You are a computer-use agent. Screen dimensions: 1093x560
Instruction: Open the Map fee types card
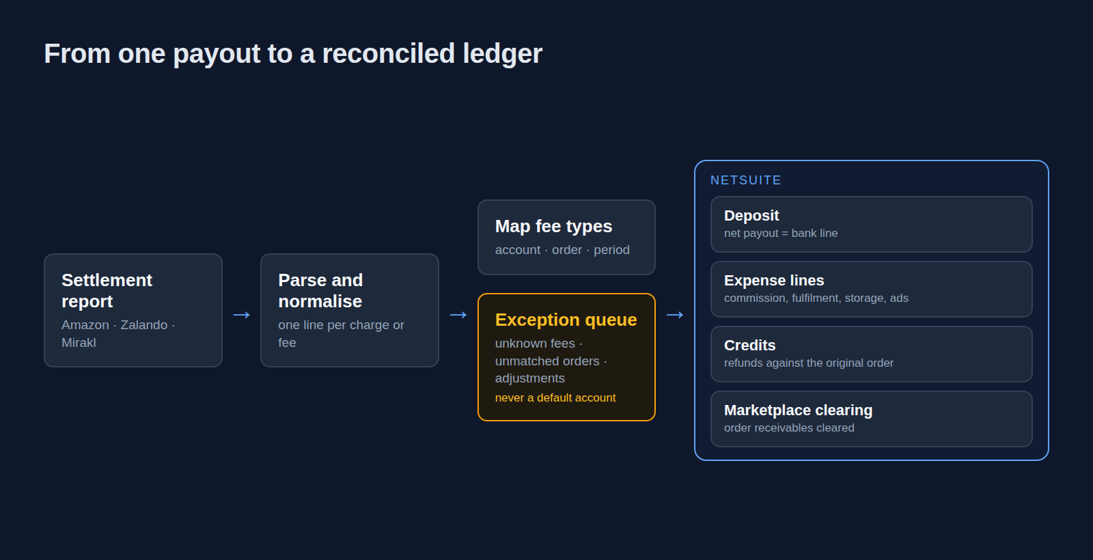pos(566,237)
